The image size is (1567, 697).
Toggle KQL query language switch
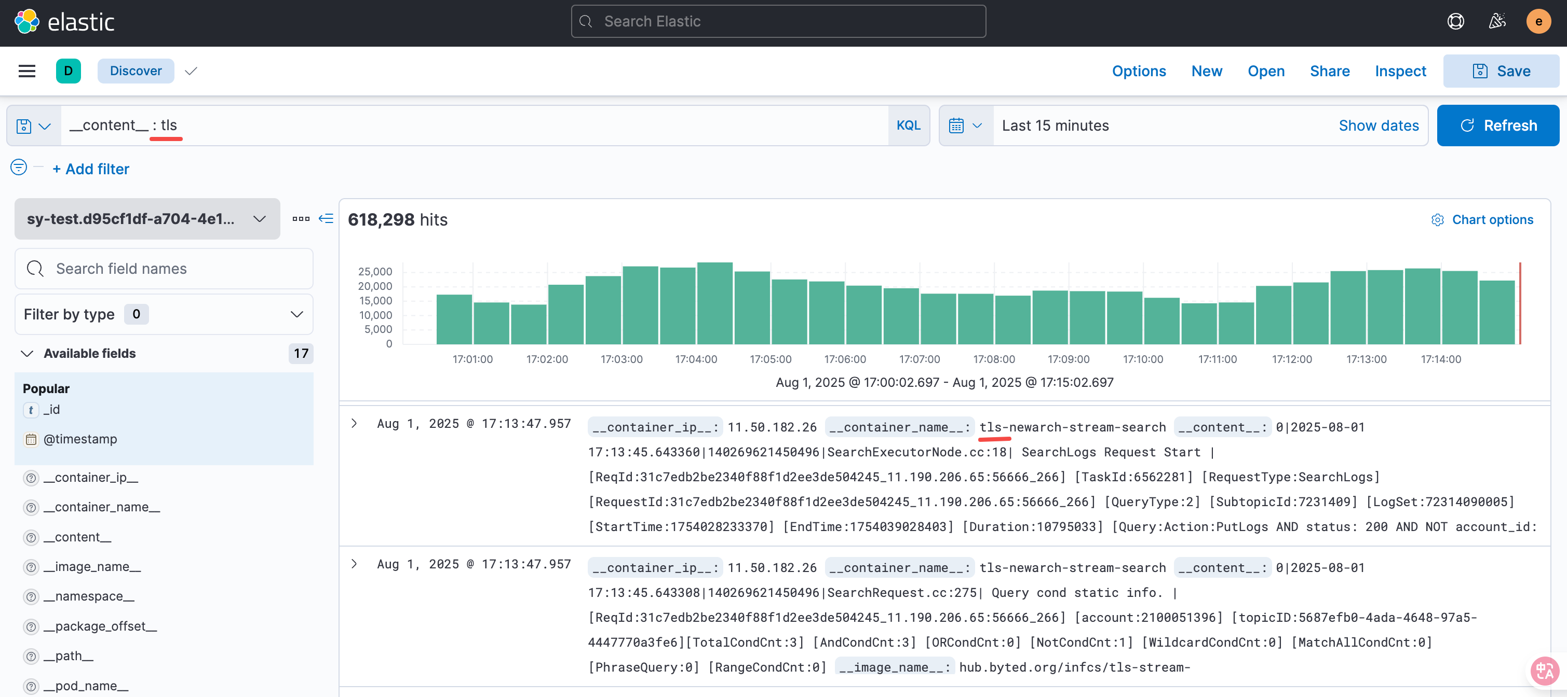[908, 126]
